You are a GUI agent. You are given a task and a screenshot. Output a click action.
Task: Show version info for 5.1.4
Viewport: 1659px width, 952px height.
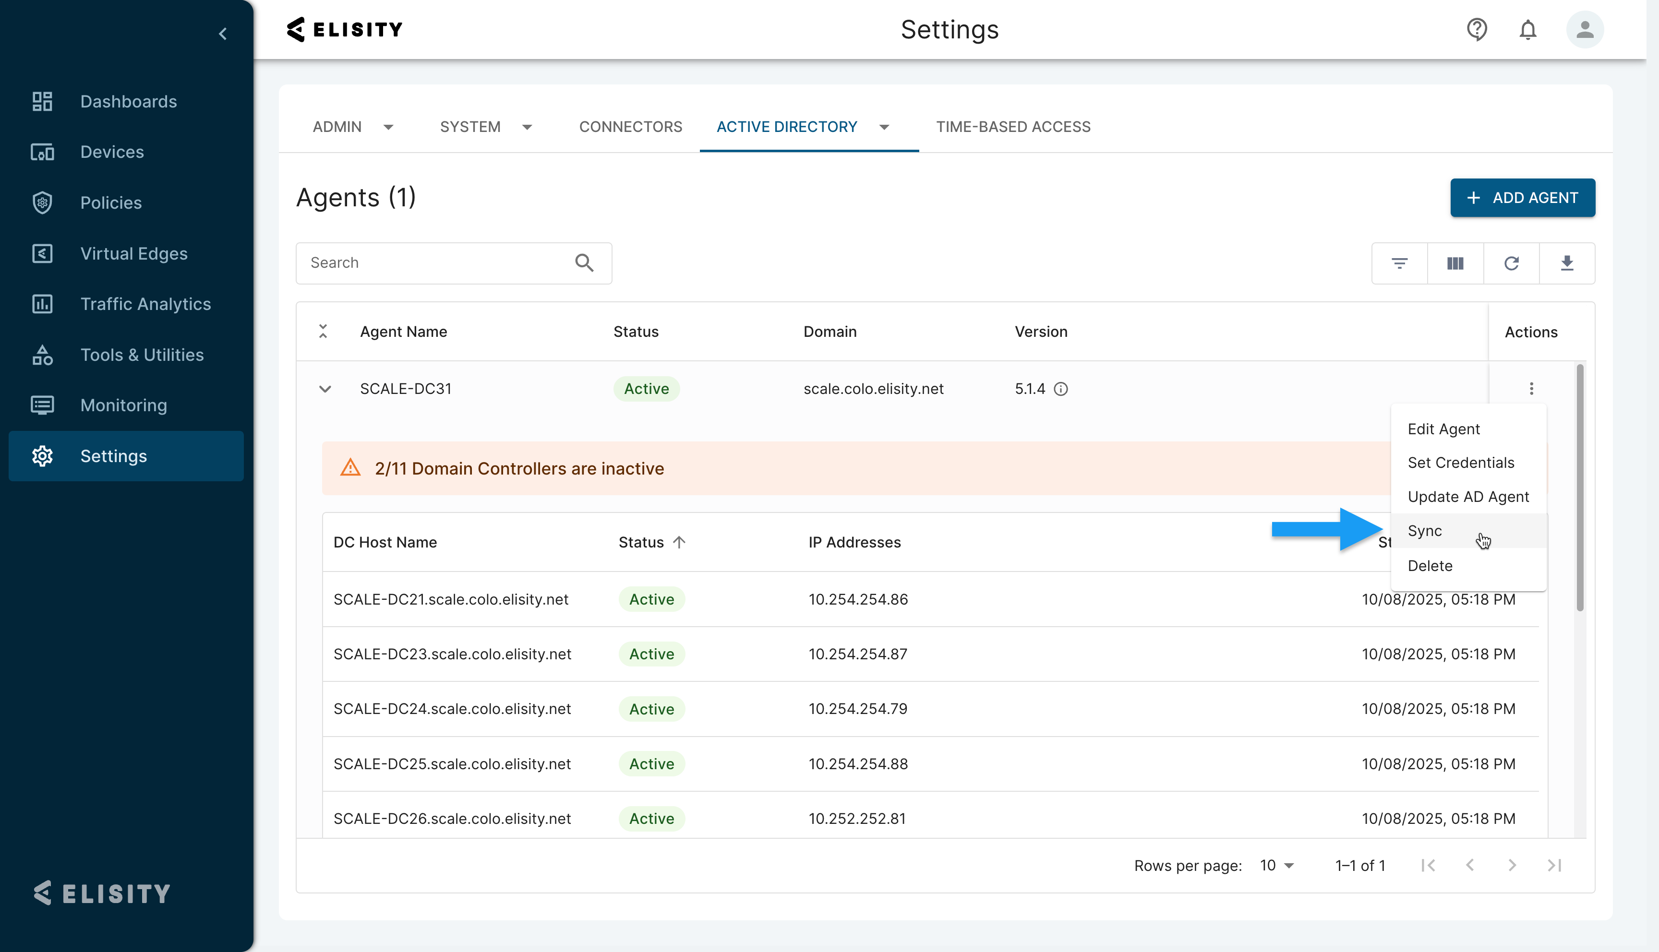1061,389
